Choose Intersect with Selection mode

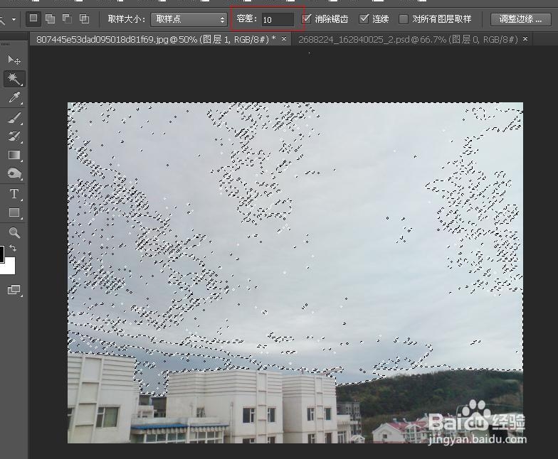coord(84,18)
